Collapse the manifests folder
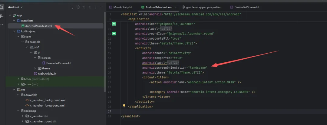Screen dimensions: 327x125 14,21
